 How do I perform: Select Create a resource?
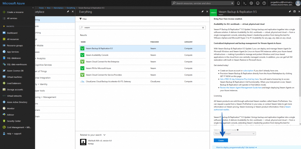tap(13, 12)
